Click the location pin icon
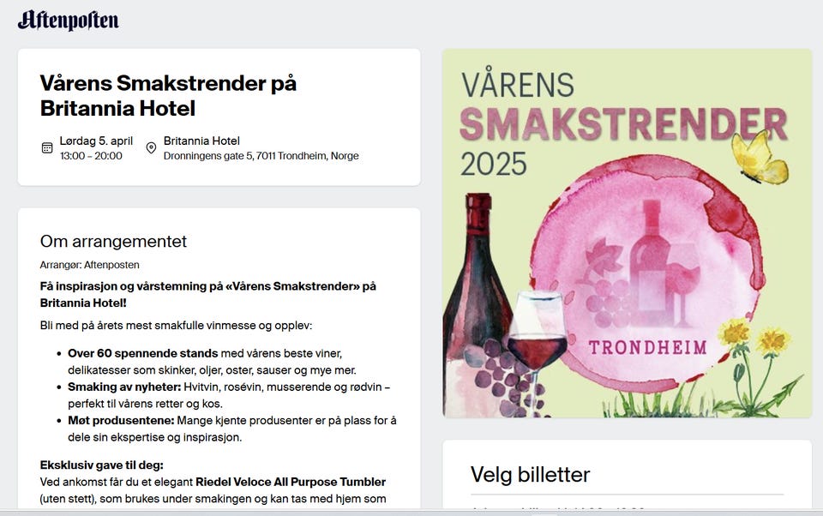The image size is (823, 516). coord(151,147)
